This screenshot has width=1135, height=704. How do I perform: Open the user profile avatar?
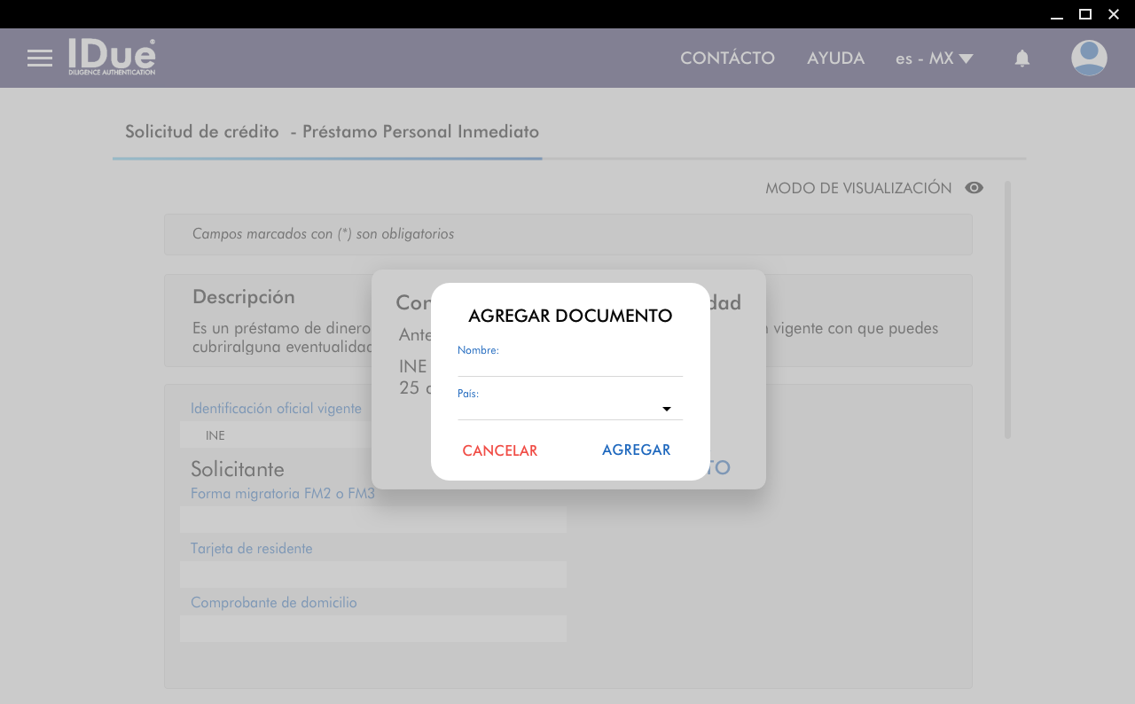(x=1089, y=59)
